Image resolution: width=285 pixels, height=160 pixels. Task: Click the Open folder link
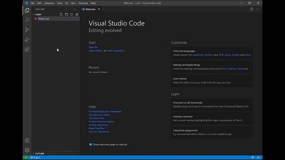coord(96,51)
